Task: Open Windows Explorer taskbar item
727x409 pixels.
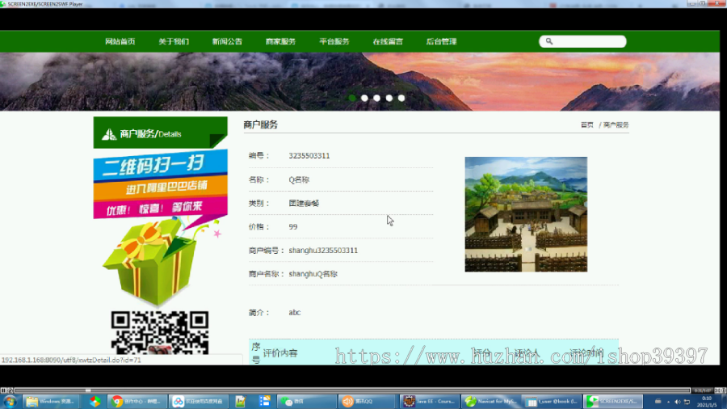Action: [x=50, y=401]
